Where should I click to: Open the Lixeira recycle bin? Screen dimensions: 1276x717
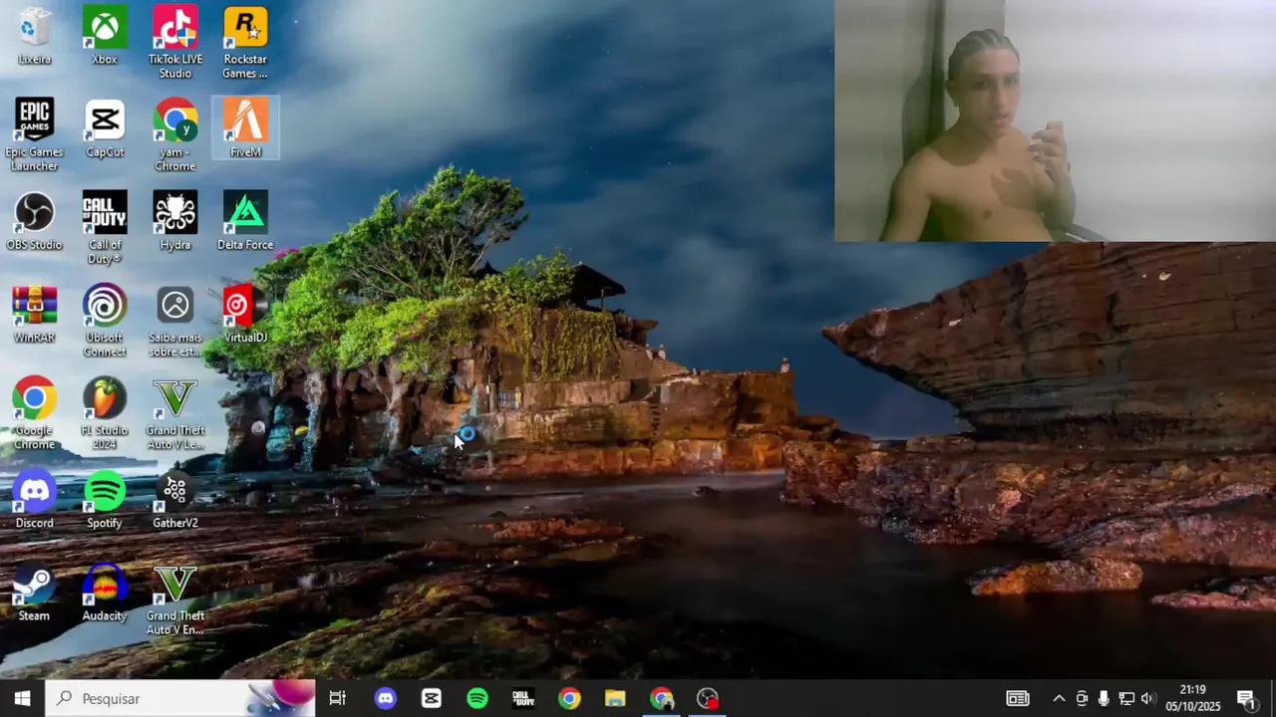34,37
